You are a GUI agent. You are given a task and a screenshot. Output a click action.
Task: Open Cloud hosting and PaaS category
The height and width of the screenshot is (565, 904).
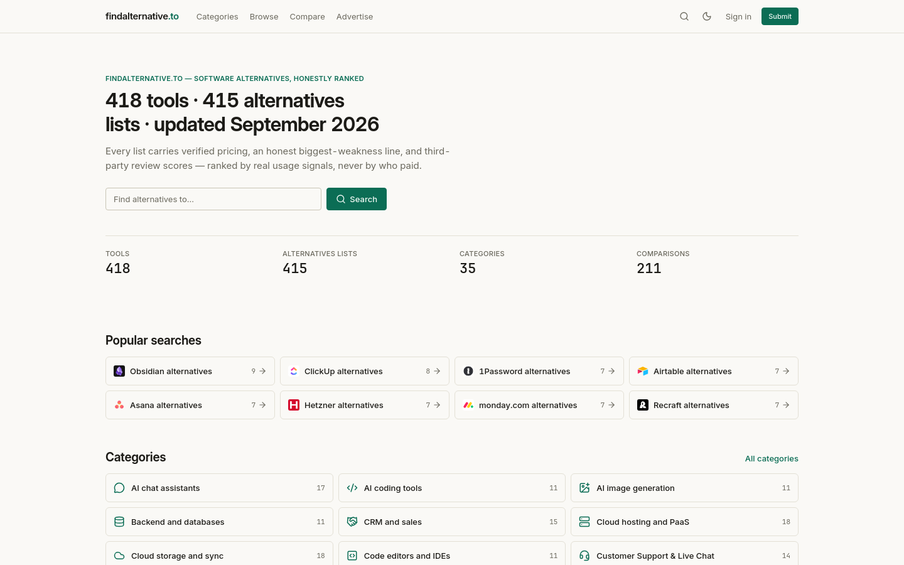(684, 522)
